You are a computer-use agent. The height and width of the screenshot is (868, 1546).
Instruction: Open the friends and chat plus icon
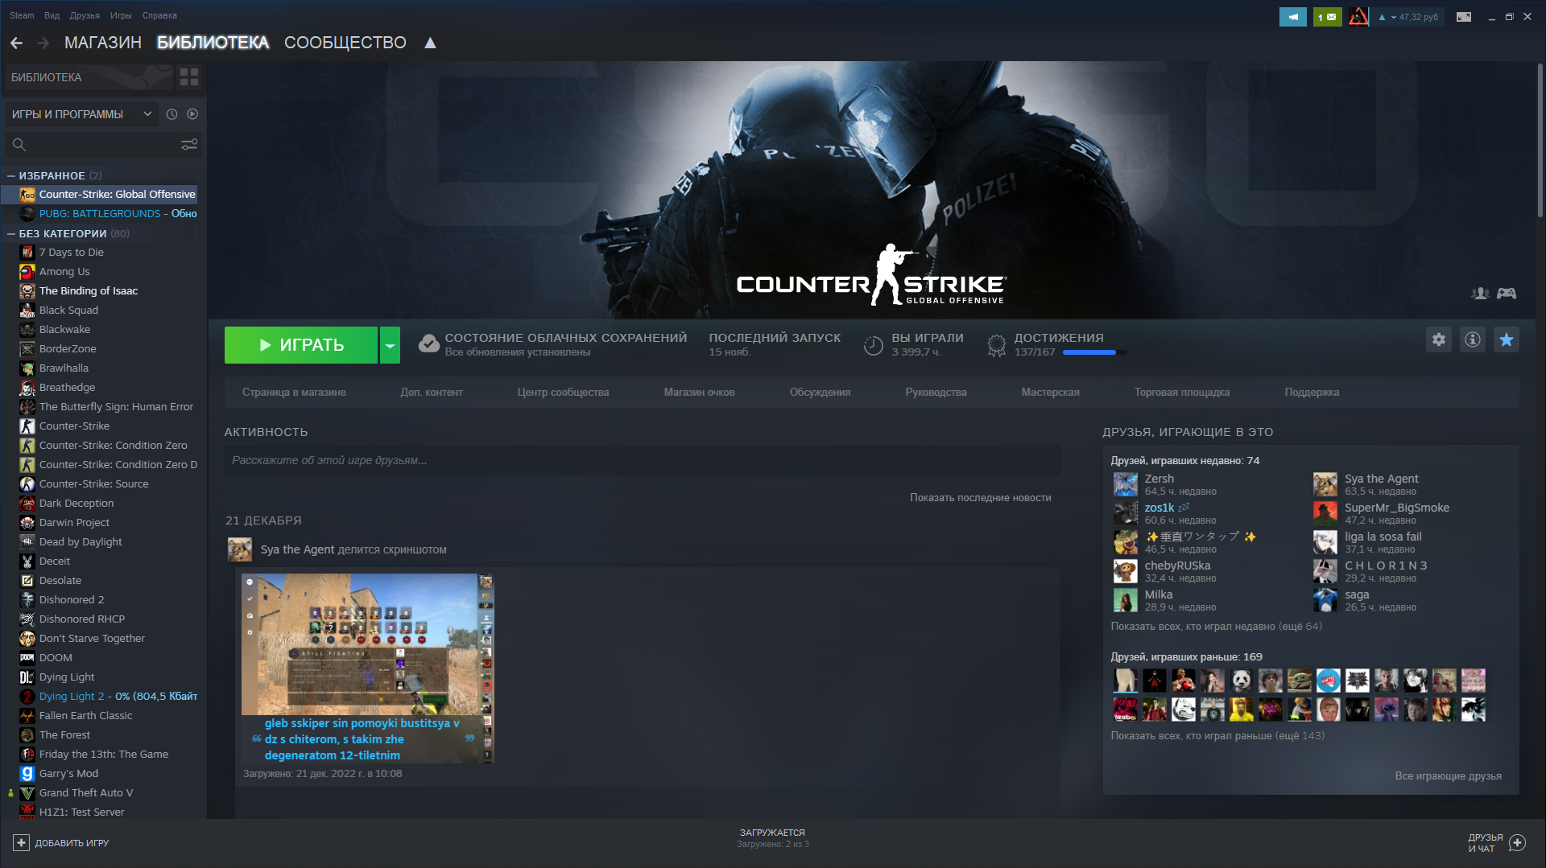pos(1518,842)
